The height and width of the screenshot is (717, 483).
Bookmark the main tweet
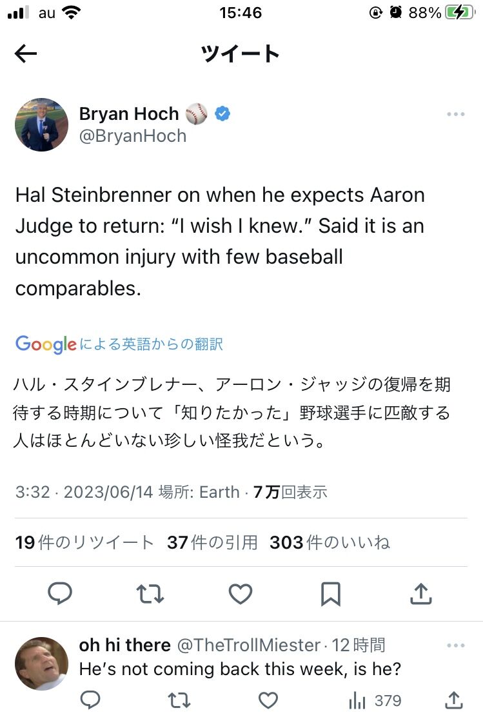pyautogui.click(x=331, y=594)
